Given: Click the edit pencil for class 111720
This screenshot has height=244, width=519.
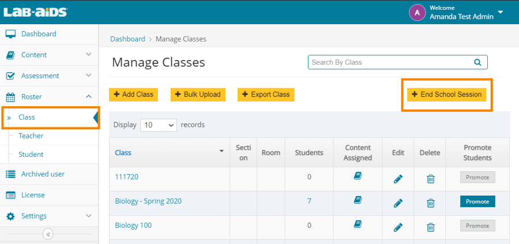Looking at the screenshot, I should click(397, 178).
